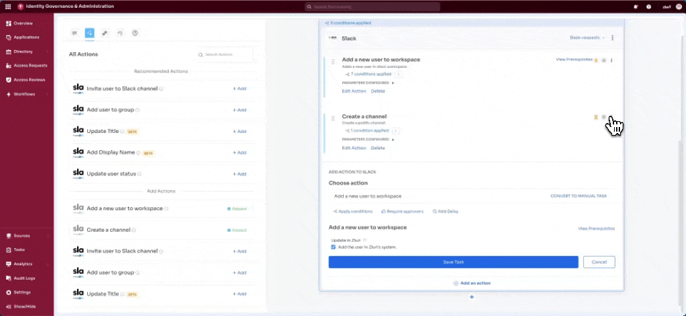Uncheck Add the user in Zluri's system
Image resolution: width=686 pixels, height=316 pixels.
click(333, 247)
